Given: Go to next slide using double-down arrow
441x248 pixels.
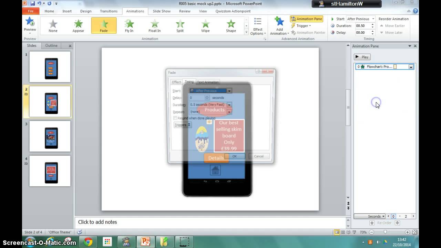Looking at the screenshot, I should click(348, 208).
